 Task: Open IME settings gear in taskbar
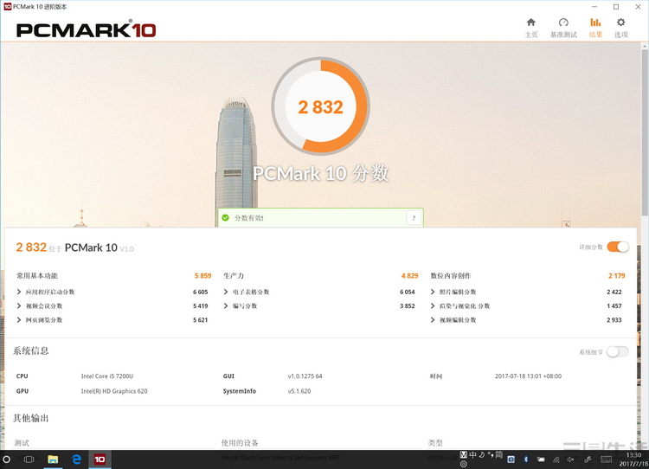[x=464, y=465]
